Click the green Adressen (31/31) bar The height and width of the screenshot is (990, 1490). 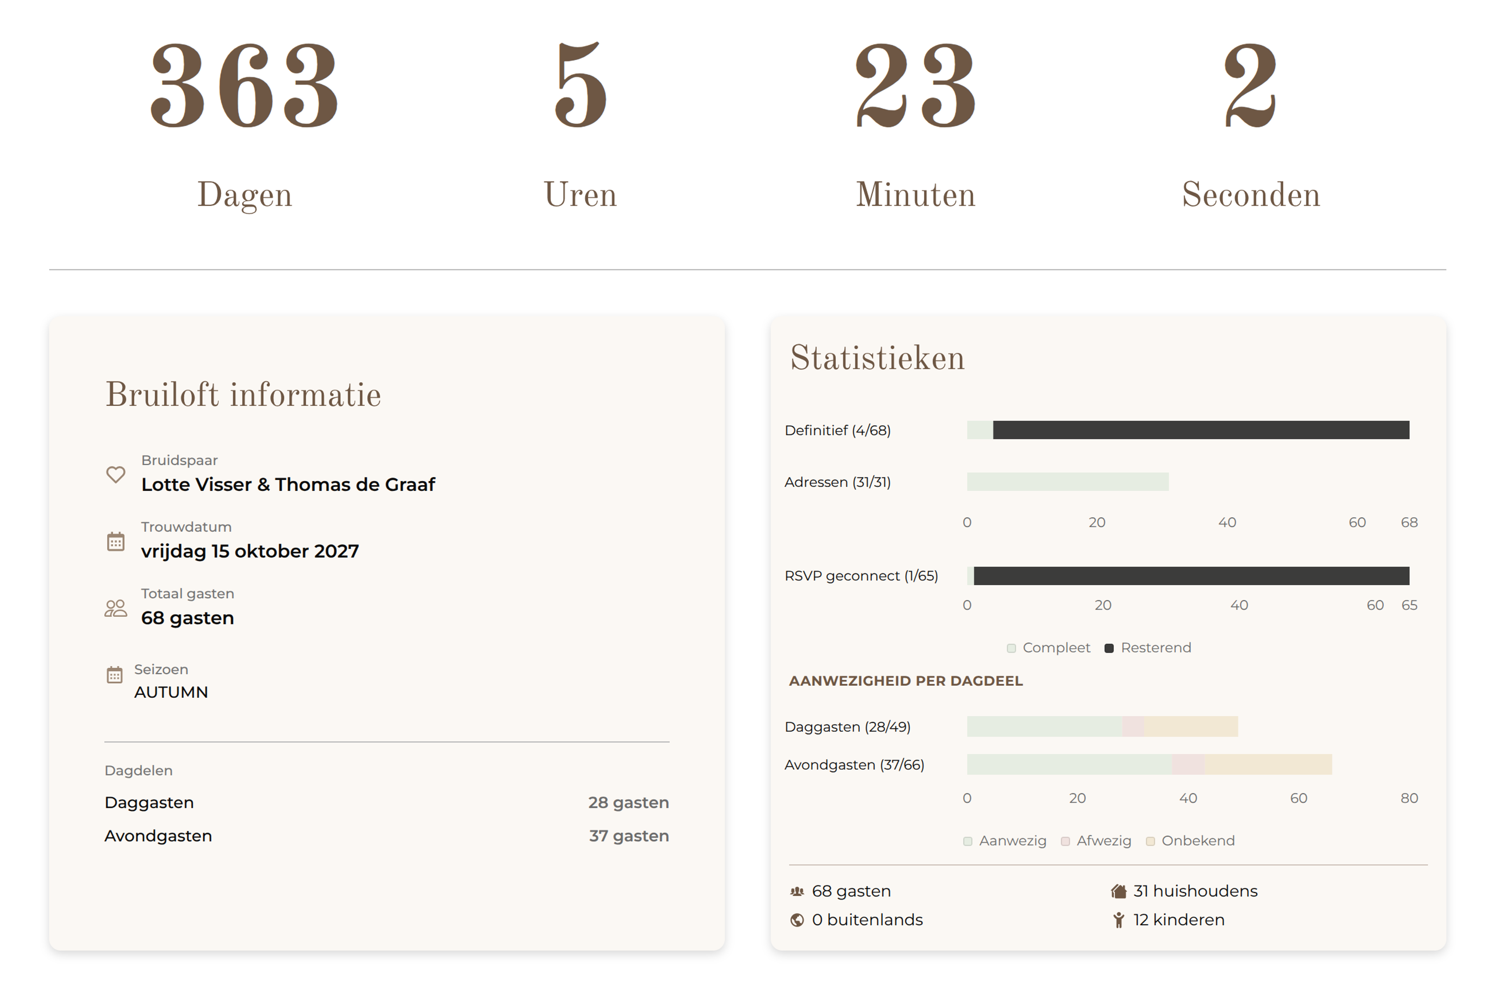[x=1068, y=482]
